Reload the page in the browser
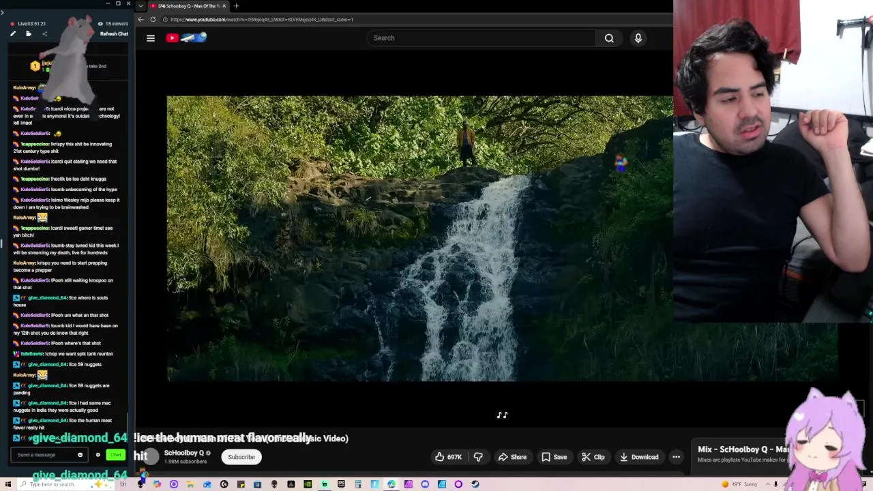This screenshot has width=873, height=491. (153, 19)
